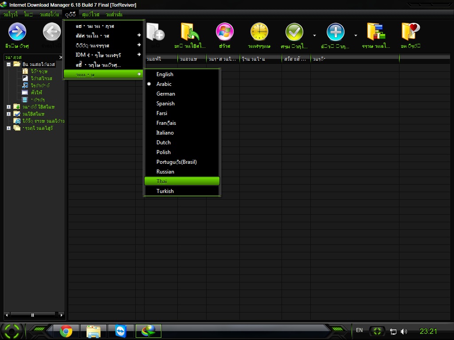Open the fifth menu bar item
454x340 pixels.
point(90,14)
